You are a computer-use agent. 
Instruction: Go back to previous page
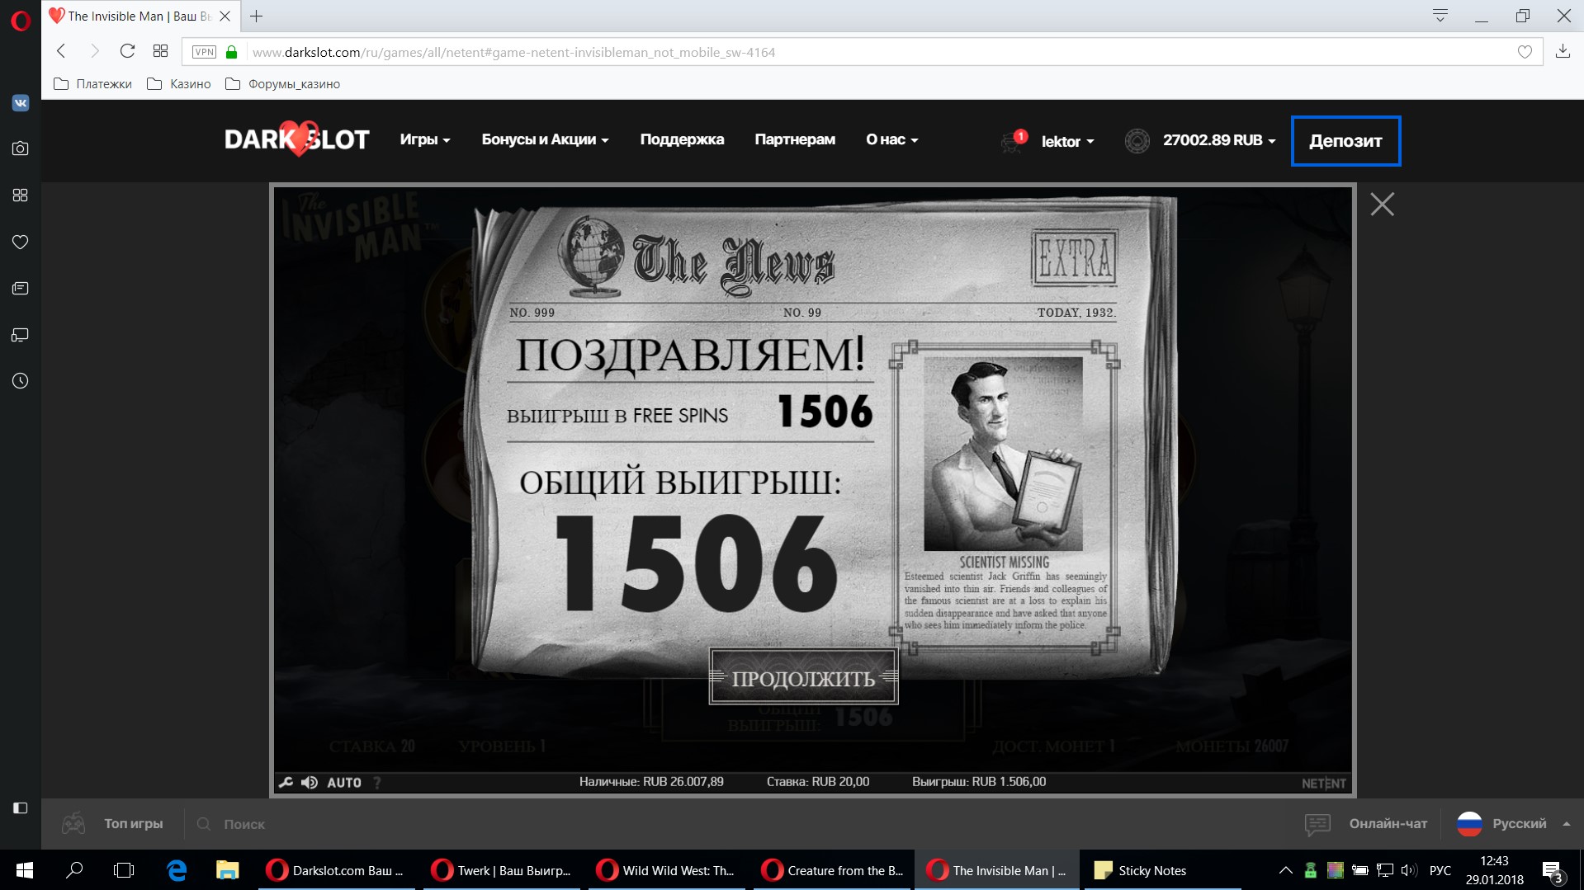pyautogui.click(x=61, y=51)
